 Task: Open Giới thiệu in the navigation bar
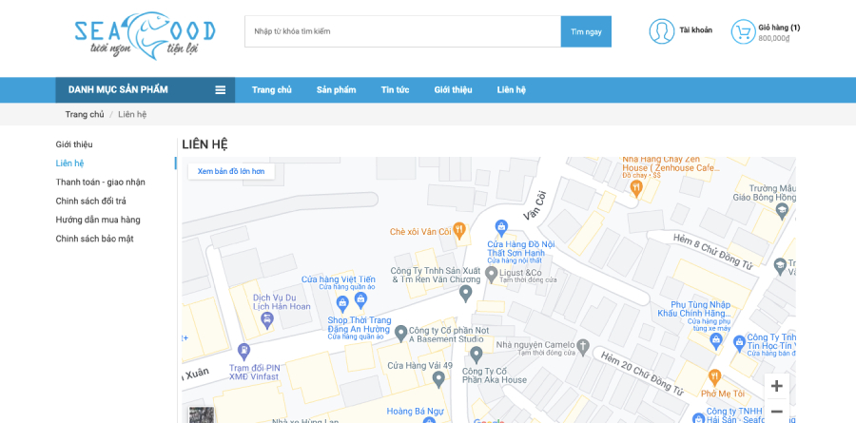pos(453,90)
